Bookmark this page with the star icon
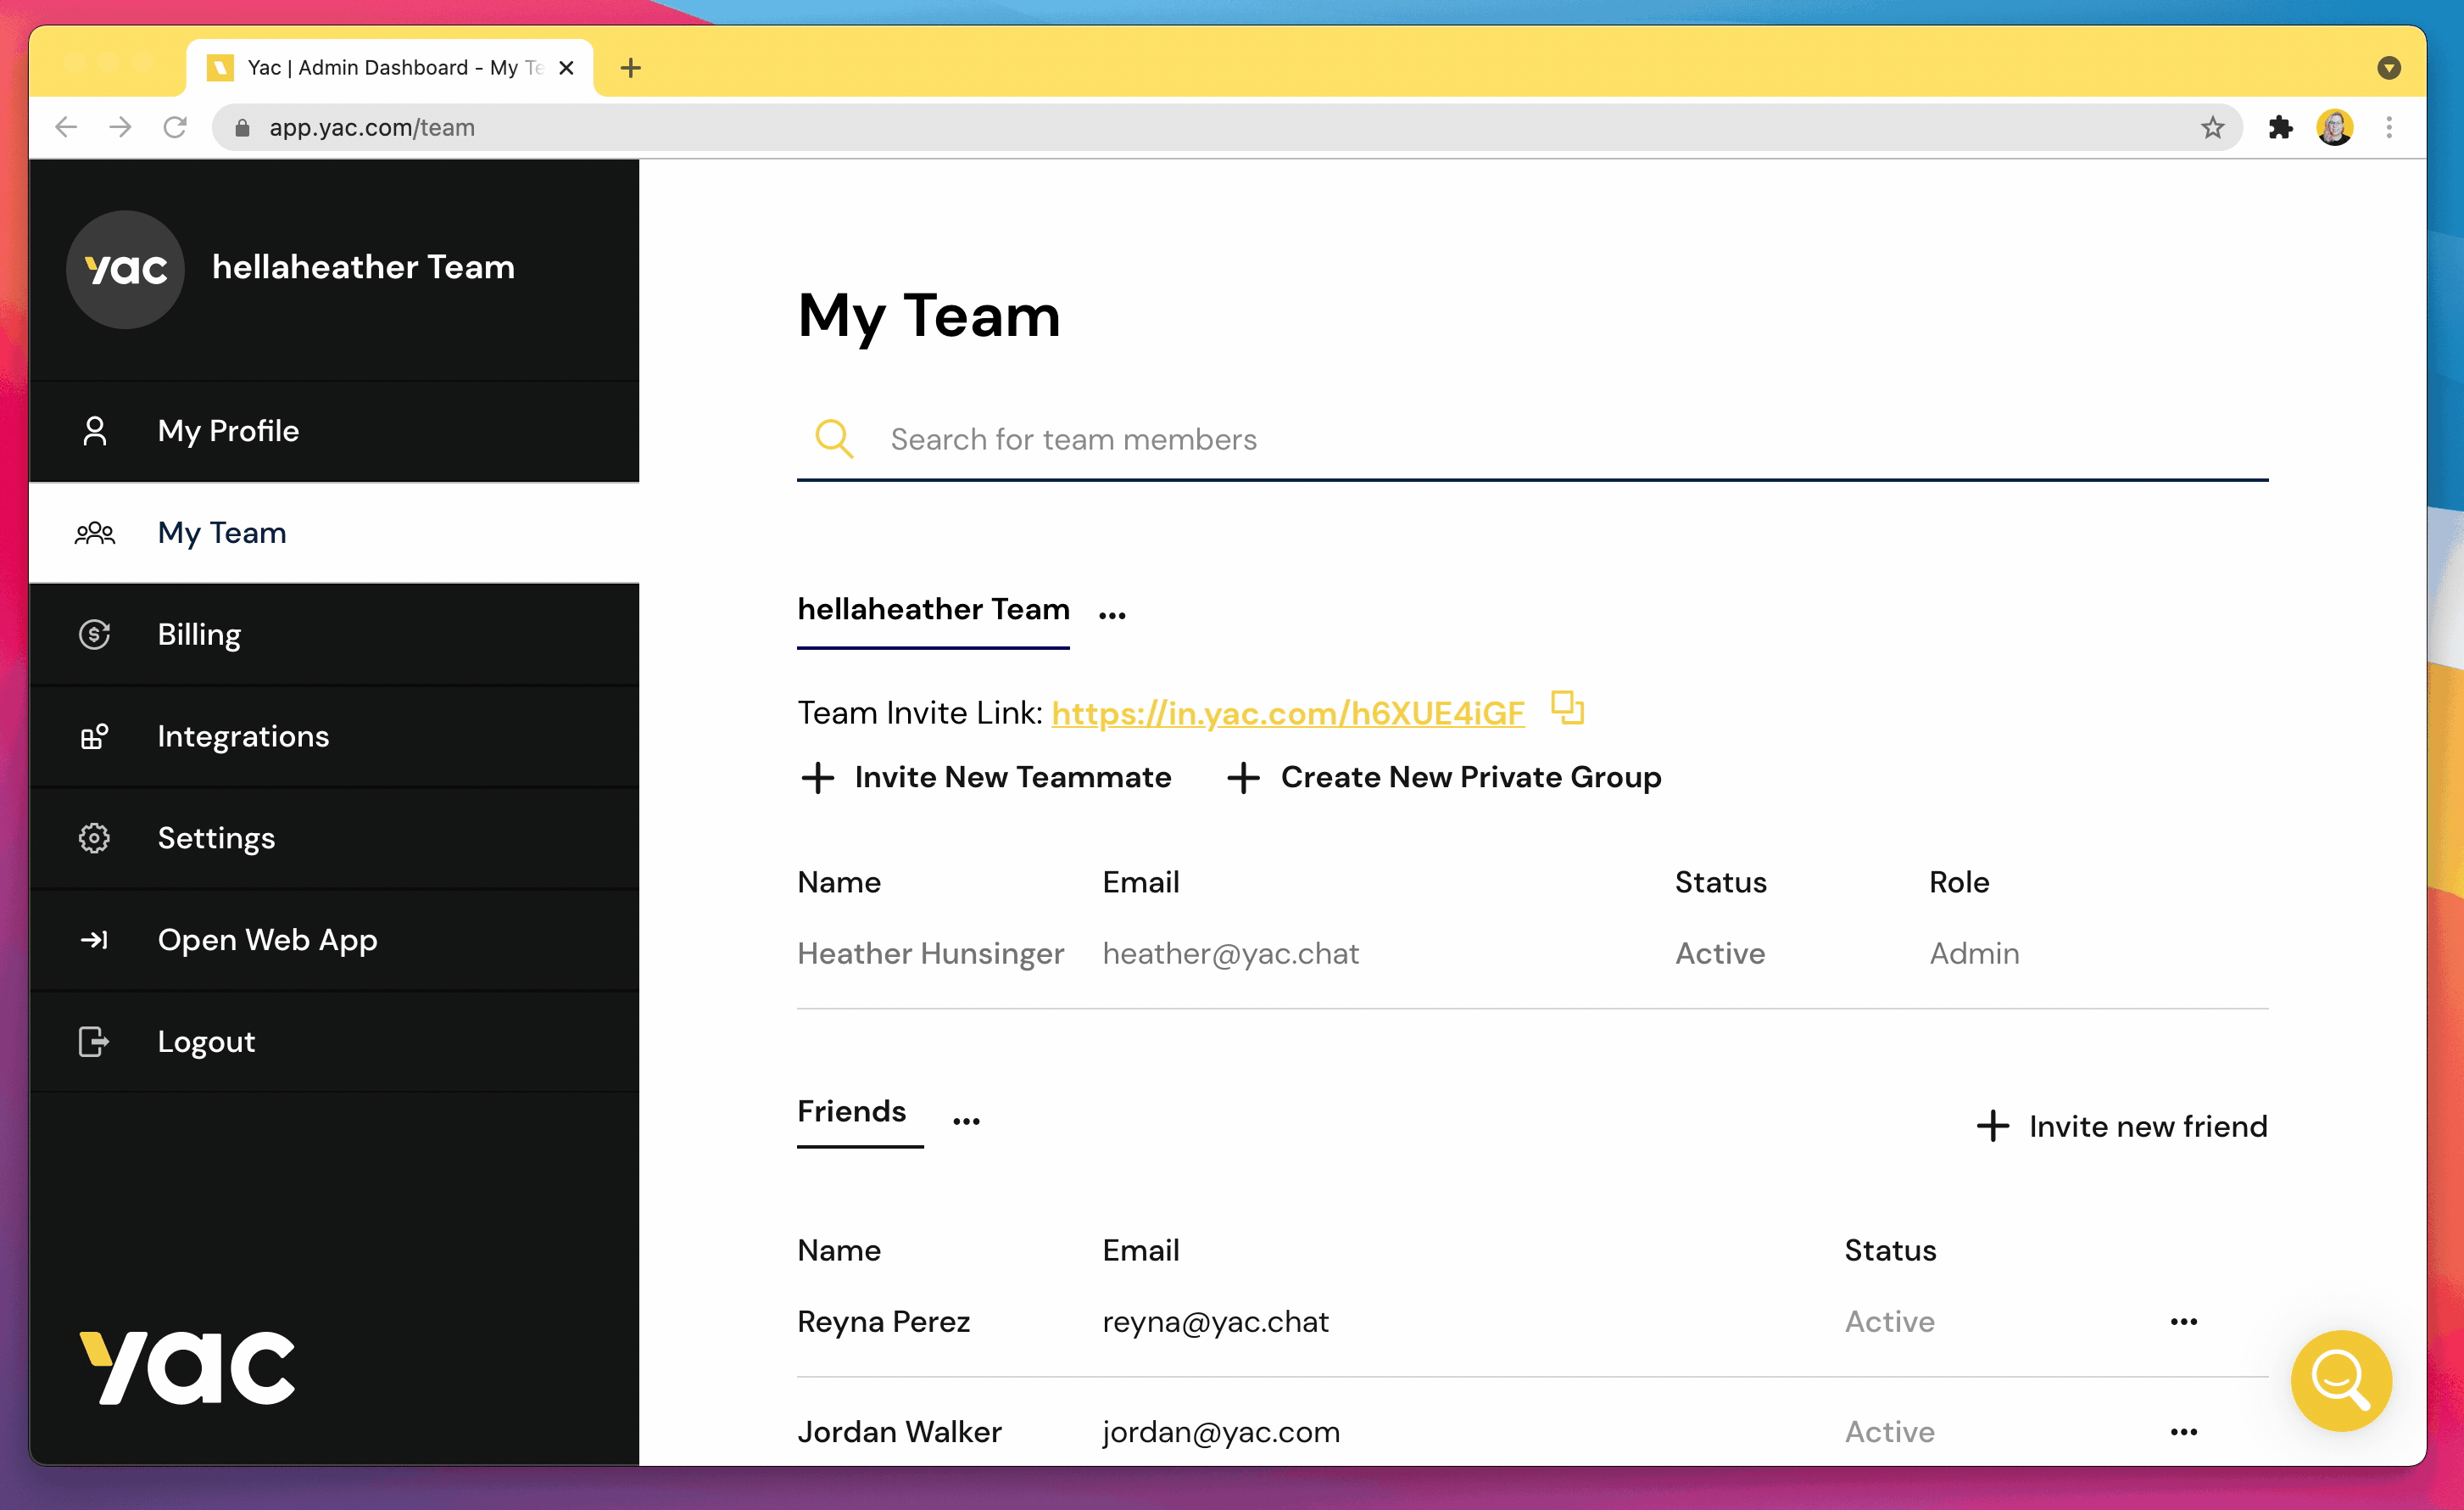This screenshot has height=1510, width=2464. pos(2212,127)
